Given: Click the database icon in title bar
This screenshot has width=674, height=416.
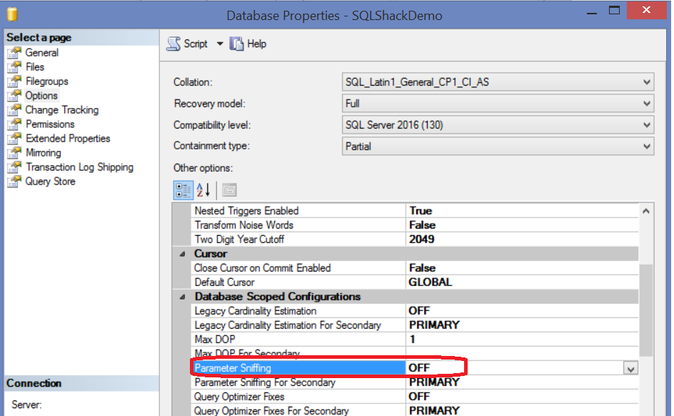Looking at the screenshot, I should [x=12, y=14].
